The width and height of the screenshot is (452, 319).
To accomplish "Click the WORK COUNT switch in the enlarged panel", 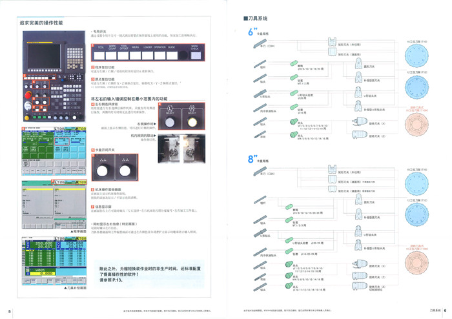I will (x=111, y=56).
